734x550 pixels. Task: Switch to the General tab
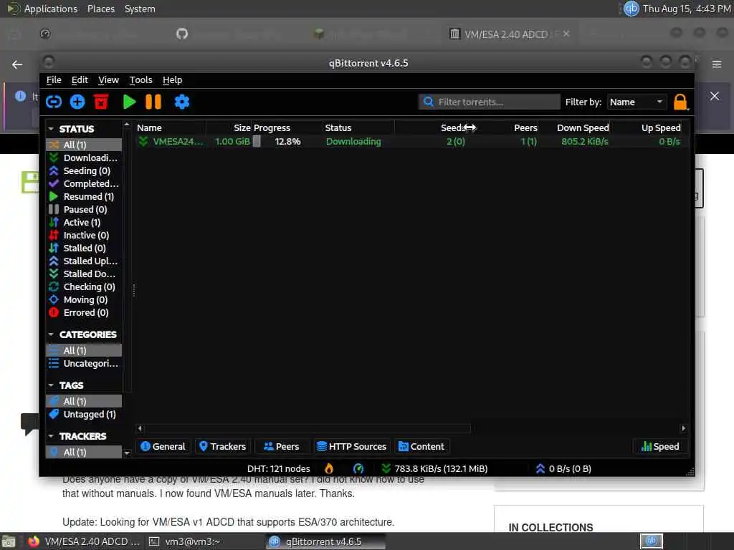(x=163, y=447)
